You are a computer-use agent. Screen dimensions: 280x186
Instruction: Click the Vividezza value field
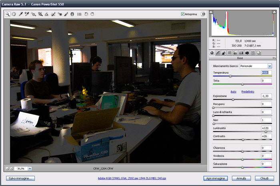point(266,156)
